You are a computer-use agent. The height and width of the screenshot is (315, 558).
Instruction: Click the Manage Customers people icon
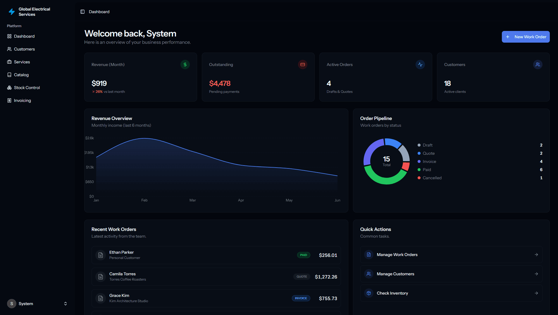click(x=369, y=274)
